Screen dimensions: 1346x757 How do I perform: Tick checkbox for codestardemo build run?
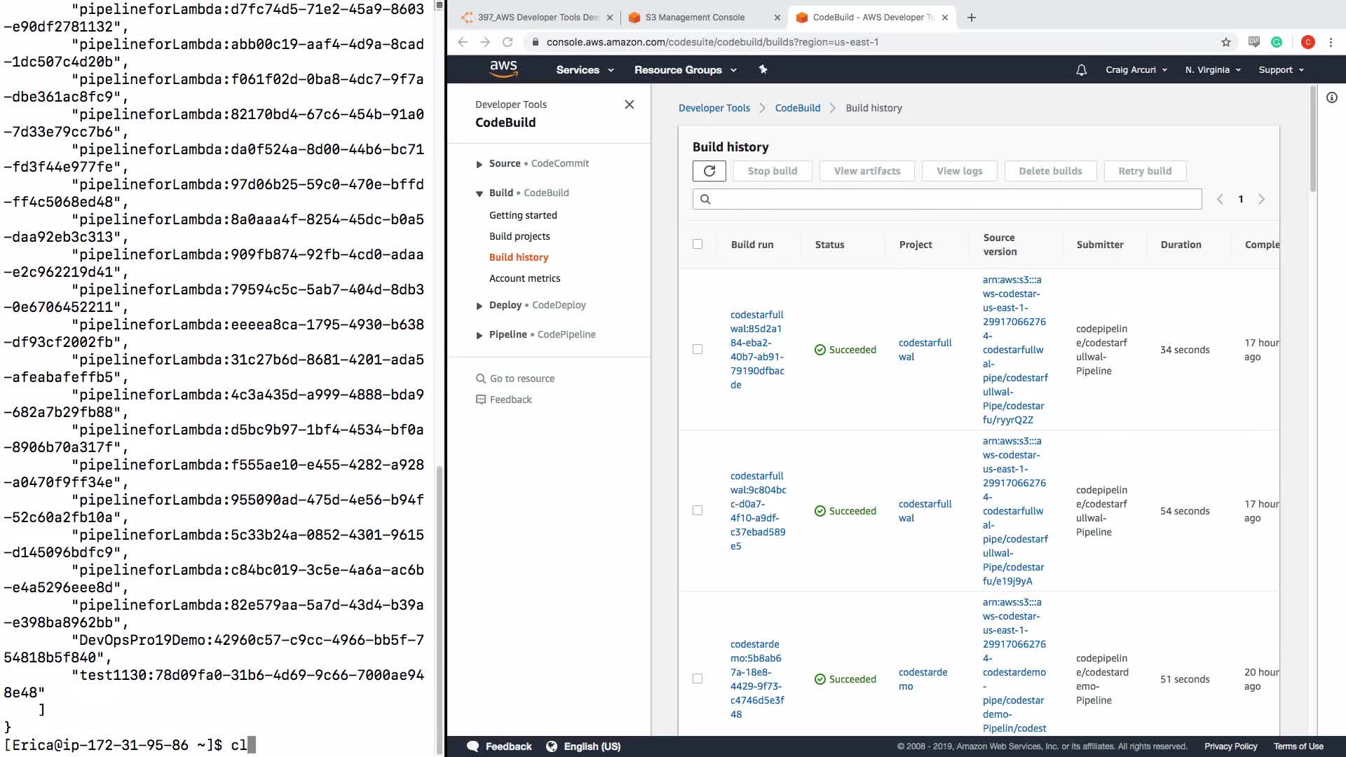pyautogui.click(x=697, y=678)
